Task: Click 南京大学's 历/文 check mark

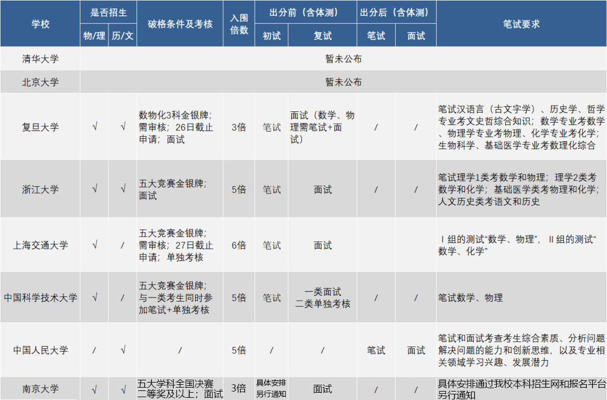Action: (x=123, y=389)
